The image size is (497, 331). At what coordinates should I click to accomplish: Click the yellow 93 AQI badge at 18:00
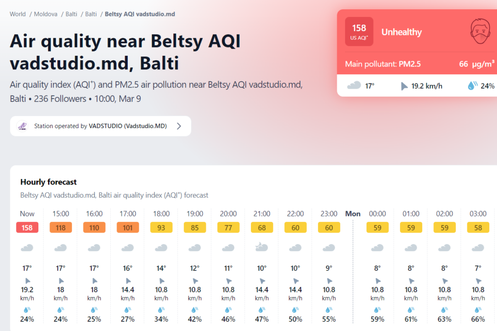pos(161,228)
